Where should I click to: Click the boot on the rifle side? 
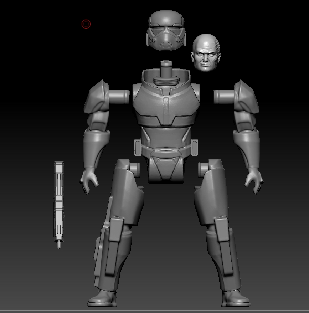(102, 298)
